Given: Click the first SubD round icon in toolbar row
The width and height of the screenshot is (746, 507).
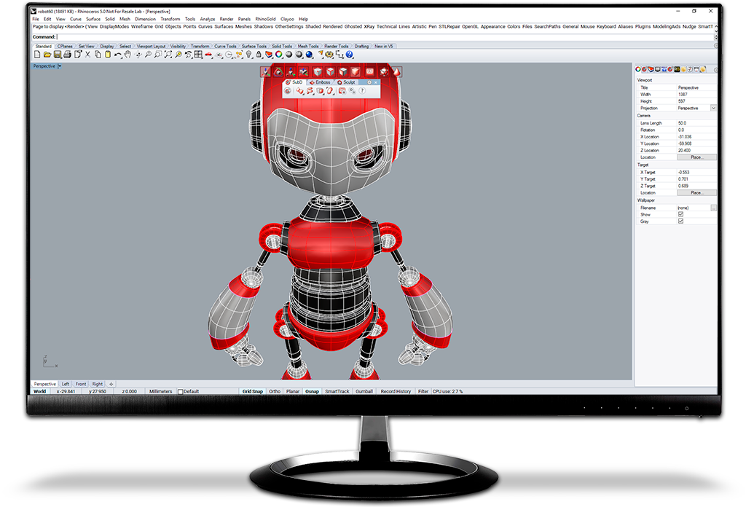Looking at the screenshot, I should pyautogui.click(x=288, y=91).
